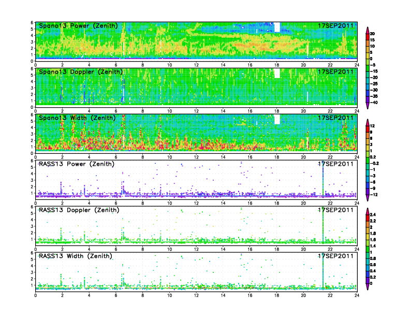Click the pink arrow tip atop the top color bar

point(368,30)
